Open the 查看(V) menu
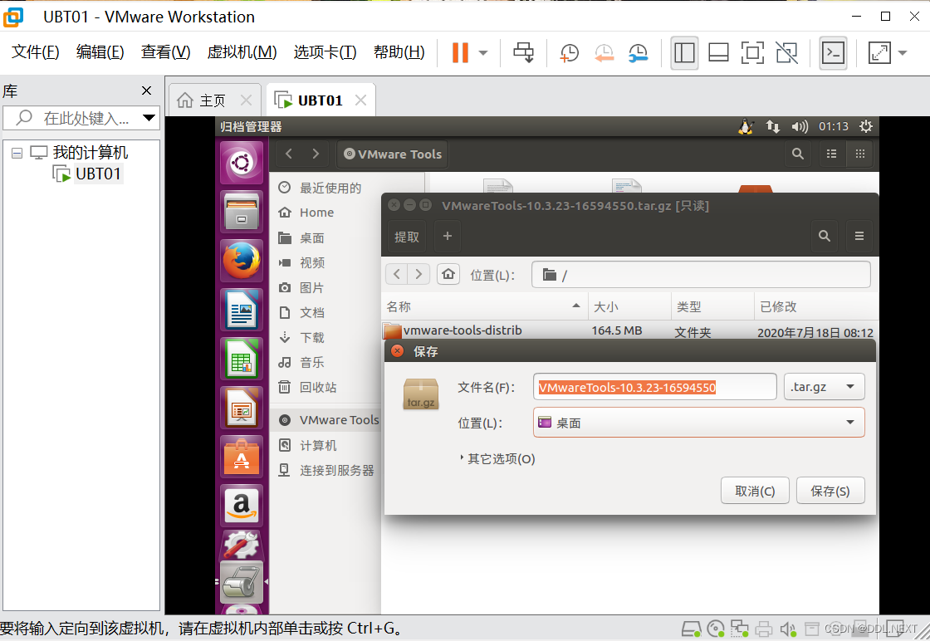The height and width of the screenshot is (641, 930). [x=165, y=52]
